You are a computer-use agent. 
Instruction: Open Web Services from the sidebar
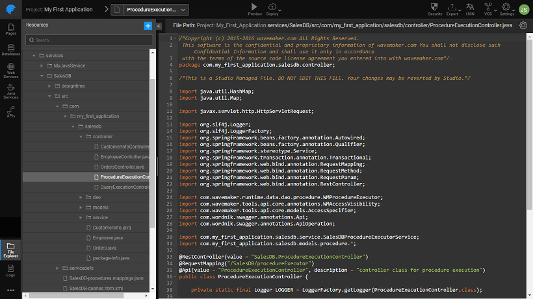[x=10, y=71]
